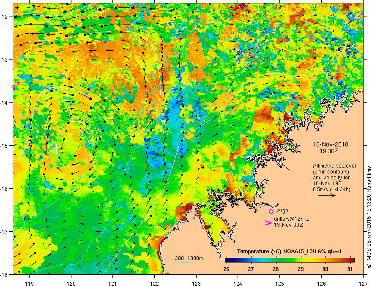Click the 126 longitude axis label
372x287 pixels.
pyautogui.click(x=321, y=284)
